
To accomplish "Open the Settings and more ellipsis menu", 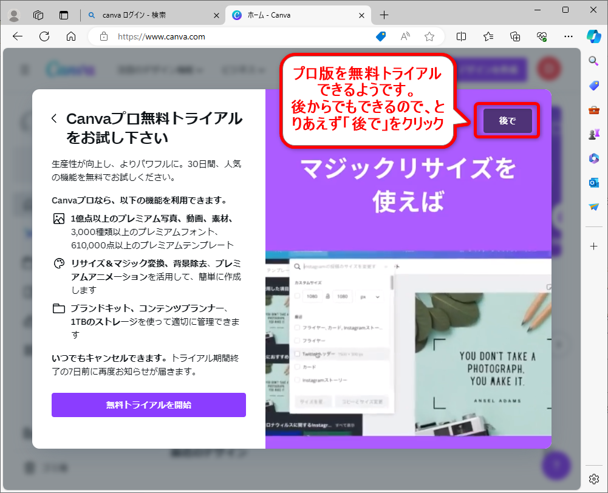I will click(x=569, y=36).
